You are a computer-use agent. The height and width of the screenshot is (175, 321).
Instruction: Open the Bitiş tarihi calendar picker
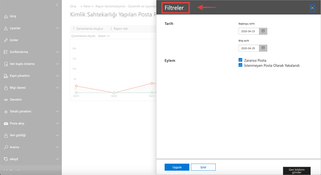click(263, 48)
